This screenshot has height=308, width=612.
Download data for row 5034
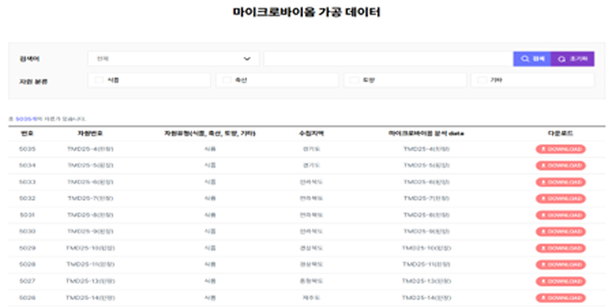[x=560, y=166]
